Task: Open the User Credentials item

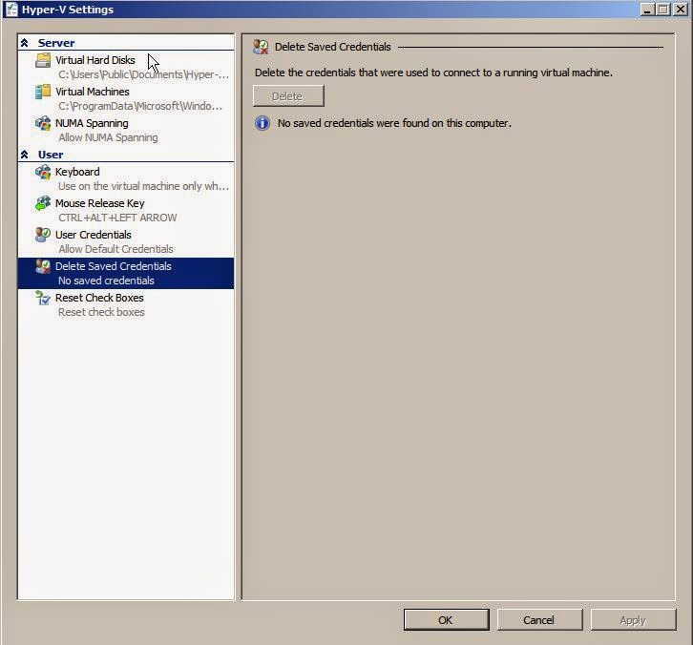Action: (126, 241)
